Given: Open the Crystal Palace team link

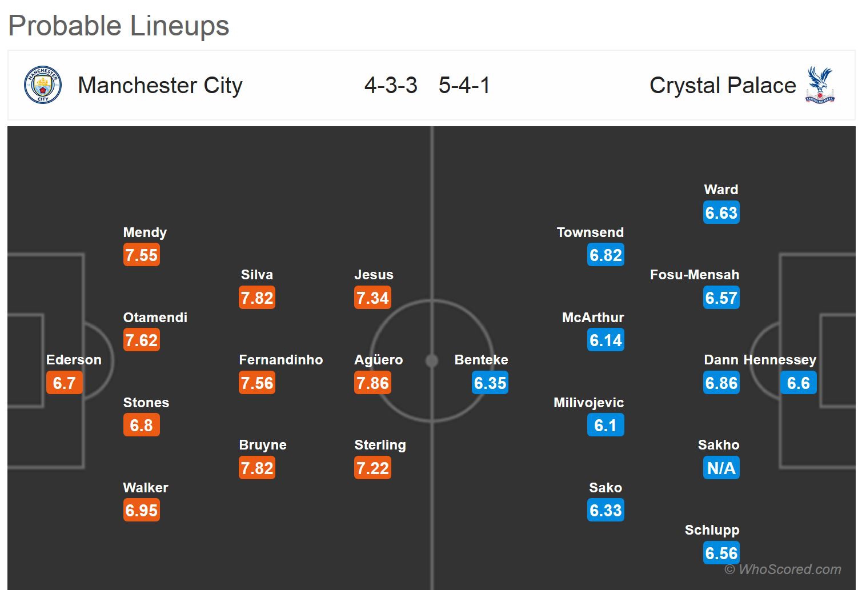Looking at the screenshot, I should [x=723, y=86].
